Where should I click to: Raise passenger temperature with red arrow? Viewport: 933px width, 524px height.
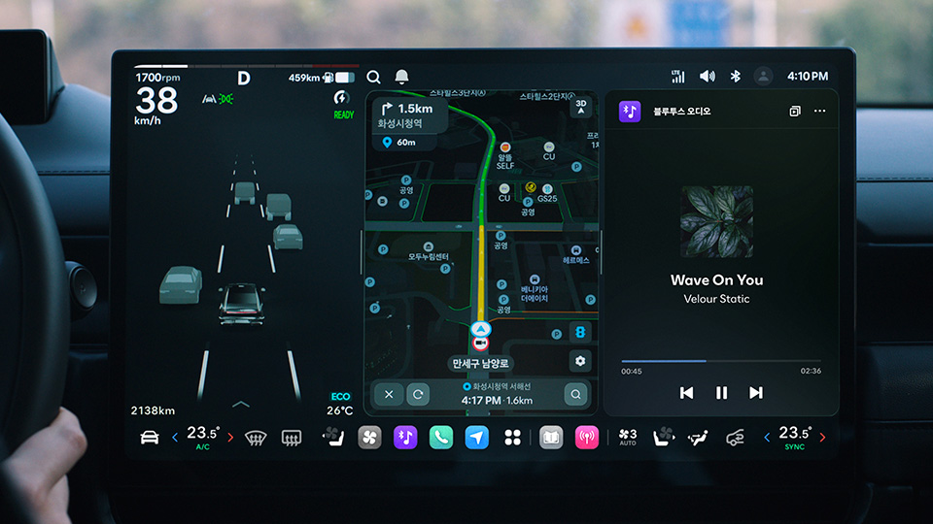pyautogui.click(x=822, y=438)
